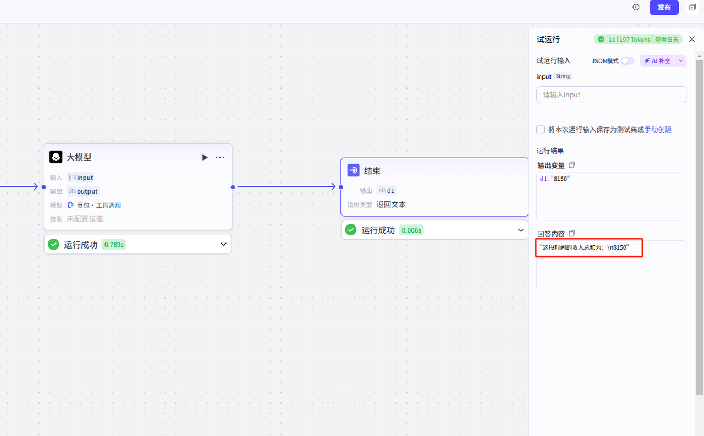Click the AI 补全 button
704x436 pixels.
tap(657, 61)
